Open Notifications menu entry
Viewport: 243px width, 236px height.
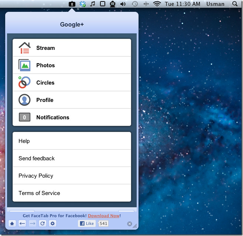[72, 117]
